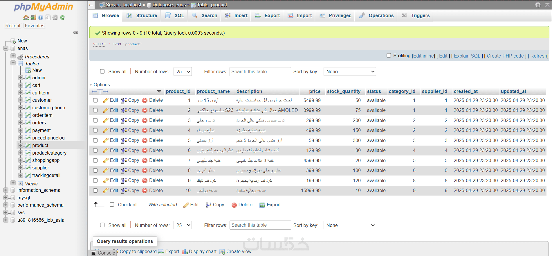Click the Explain SQL link

(x=467, y=56)
